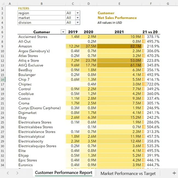178x178 pixels.
Task: Select the Chip 7 customer cell
Action: click(42, 79)
